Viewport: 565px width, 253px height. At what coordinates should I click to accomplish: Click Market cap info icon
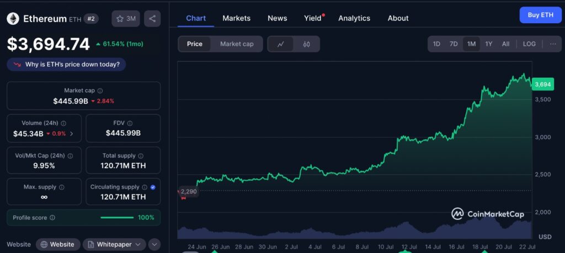coord(100,91)
